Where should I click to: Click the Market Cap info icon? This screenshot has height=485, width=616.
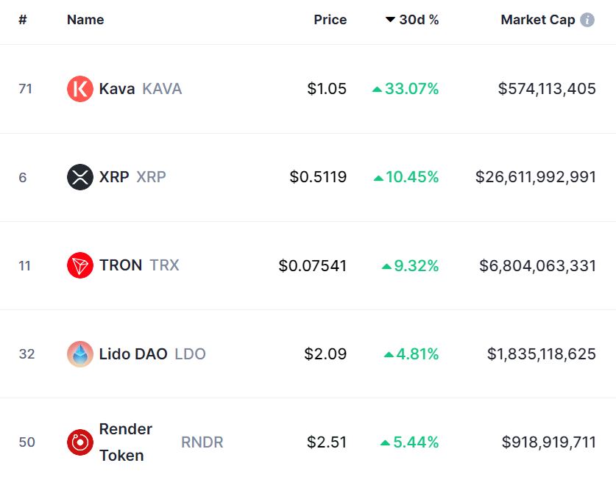click(587, 20)
